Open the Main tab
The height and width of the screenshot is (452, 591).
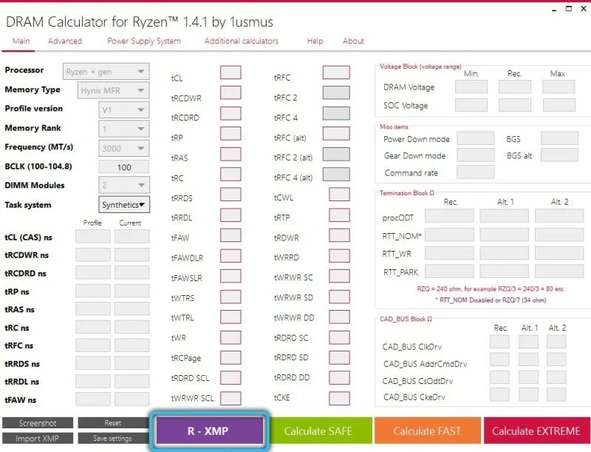[x=21, y=41]
